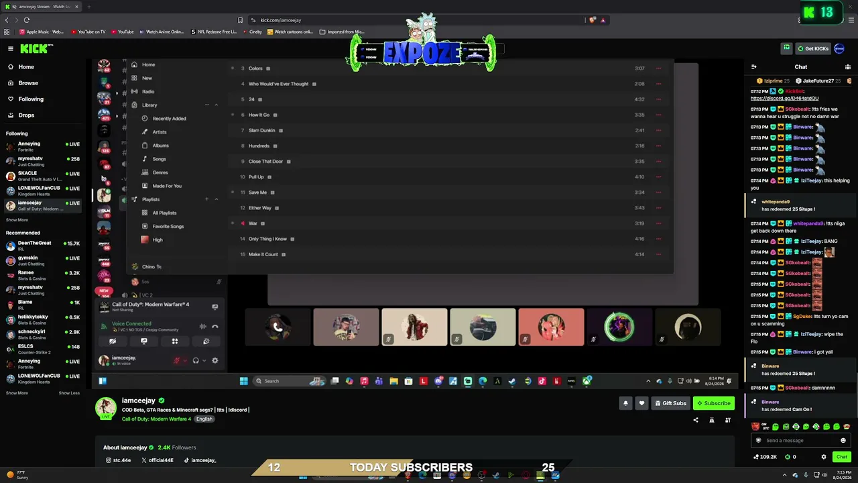Click the Windows taskbar search box
The height and width of the screenshot is (483, 858).
point(289,381)
